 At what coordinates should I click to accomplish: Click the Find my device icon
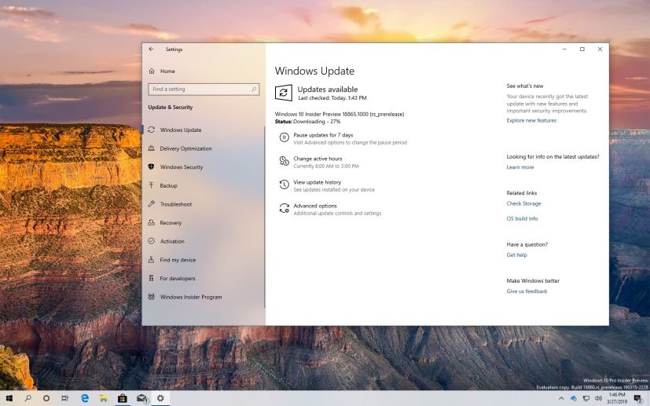(x=152, y=259)
